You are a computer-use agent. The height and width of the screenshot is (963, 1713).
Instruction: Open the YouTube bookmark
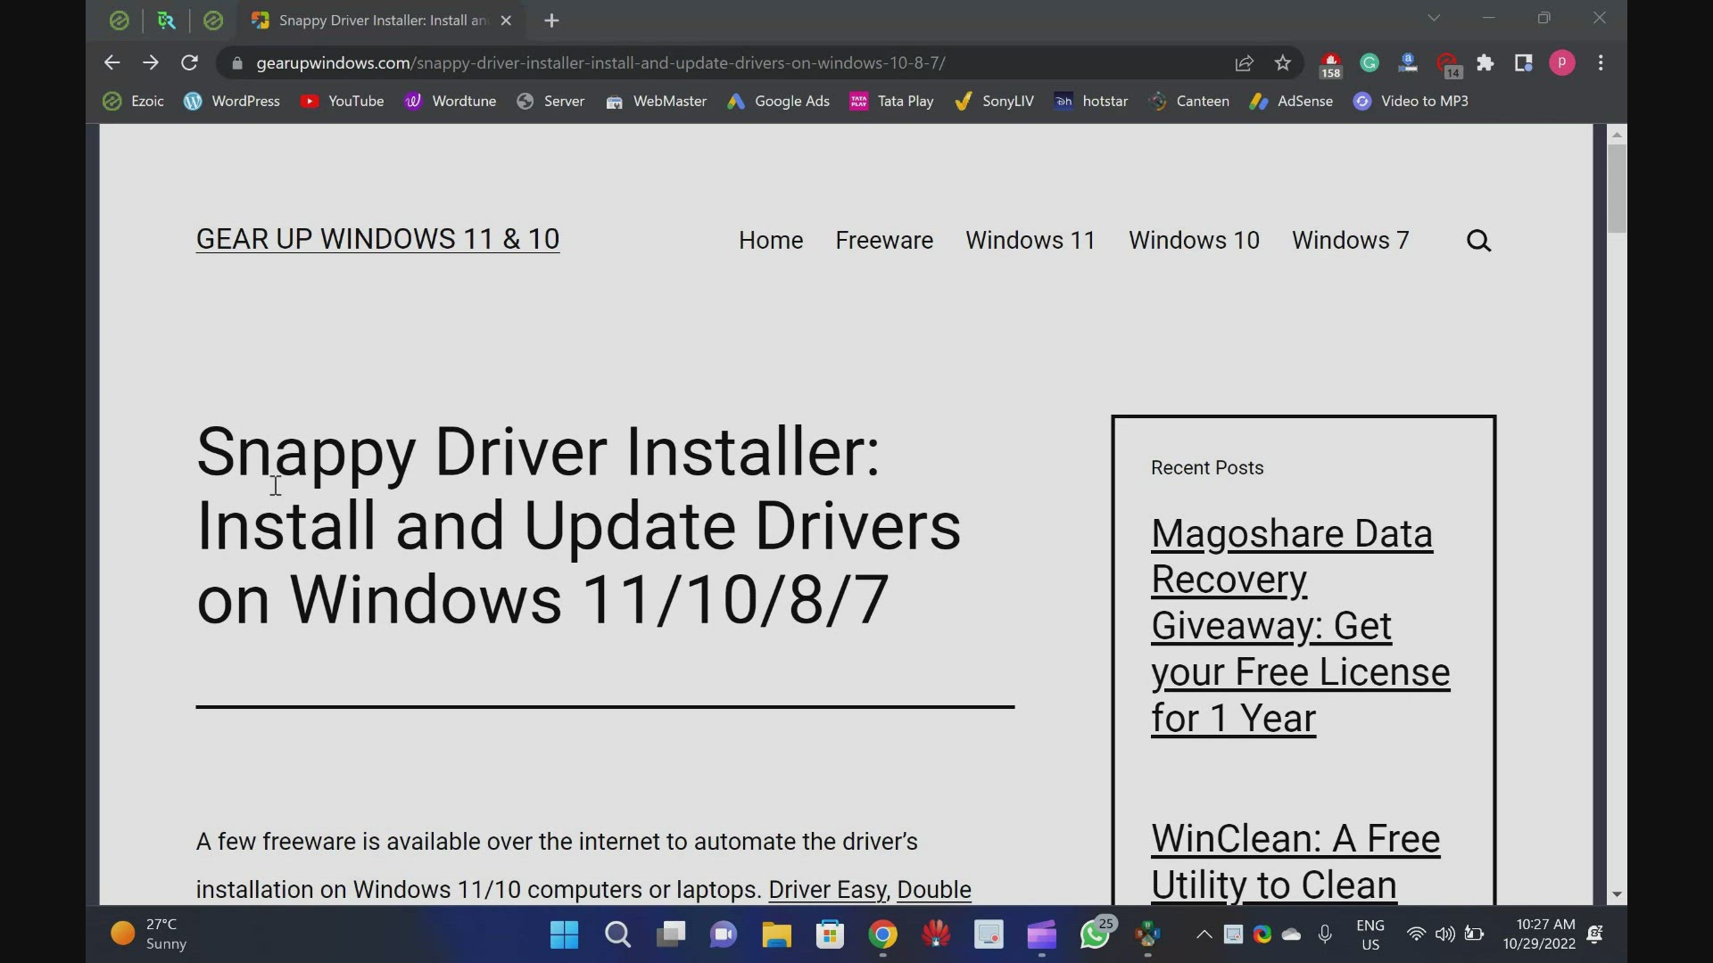pos(343,102)
